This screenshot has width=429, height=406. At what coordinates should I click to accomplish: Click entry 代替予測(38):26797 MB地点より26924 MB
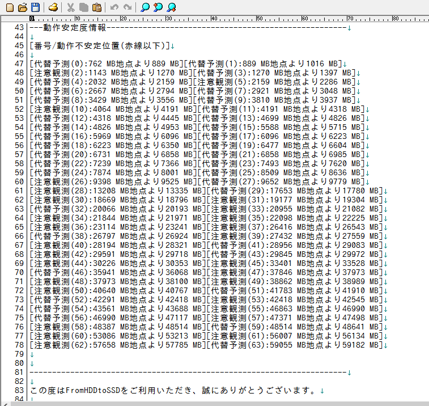pyautogui.click(x=118, y=236)
